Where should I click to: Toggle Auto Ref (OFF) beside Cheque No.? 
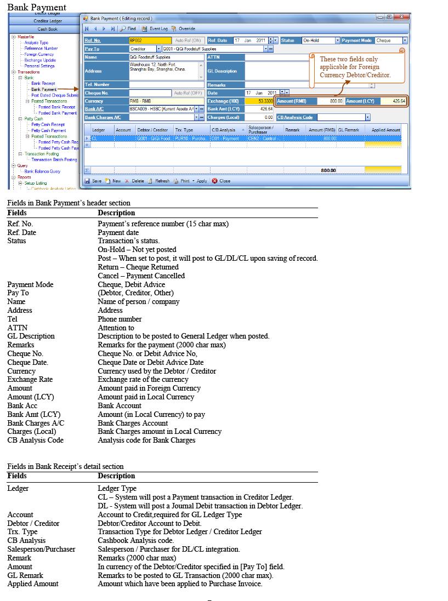click(x=189, y=93)
